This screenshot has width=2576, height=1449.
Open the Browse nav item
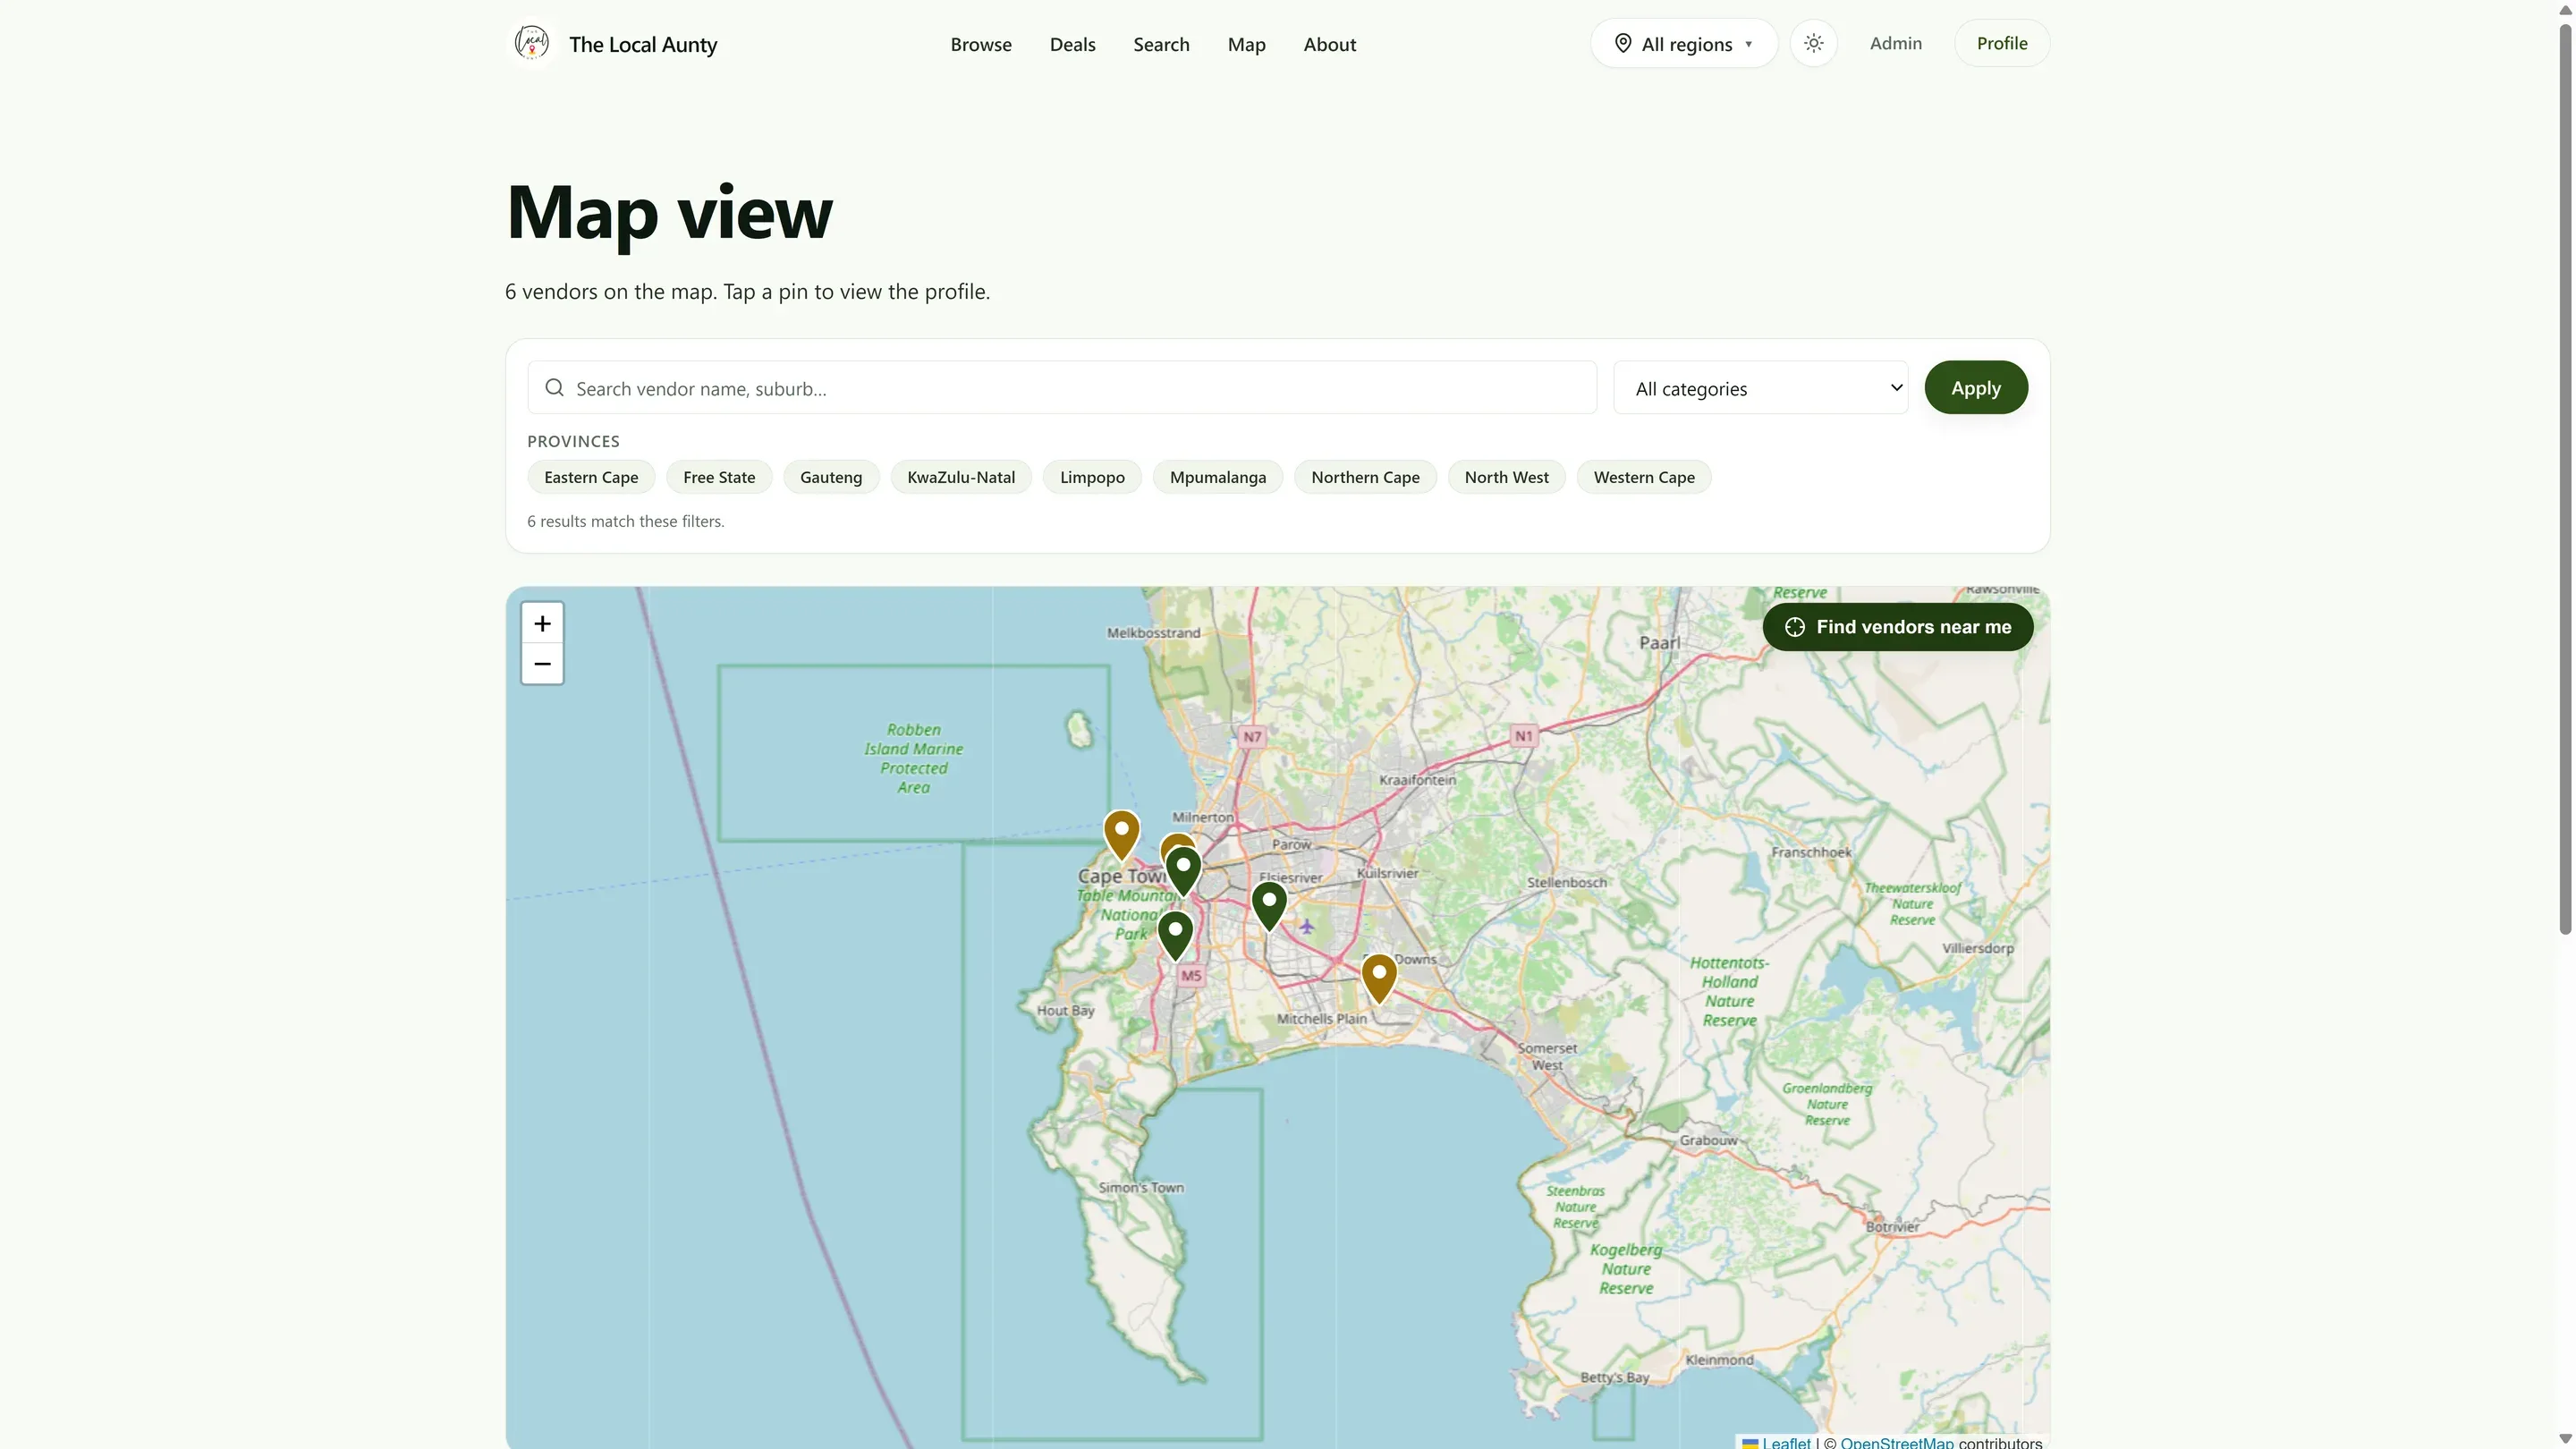click(x=980, y=44)
